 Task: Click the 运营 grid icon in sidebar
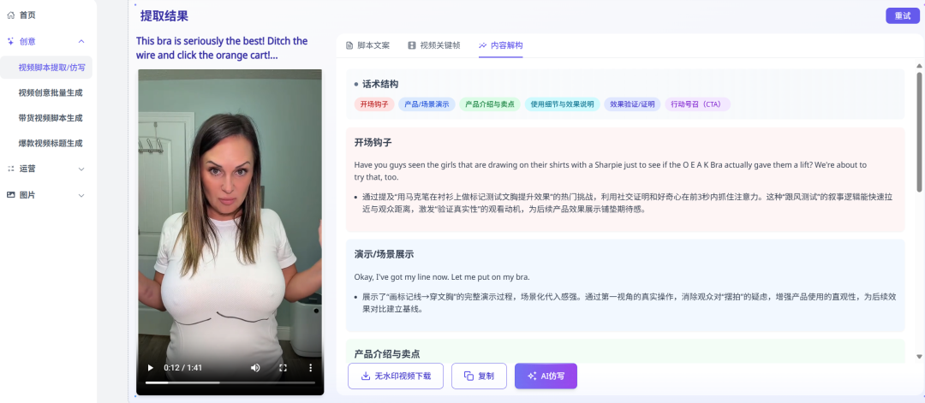pos(11,169)
